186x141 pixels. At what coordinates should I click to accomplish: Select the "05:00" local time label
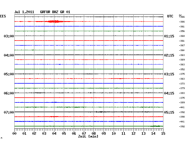pyautogui.click(x=9, y=74)
